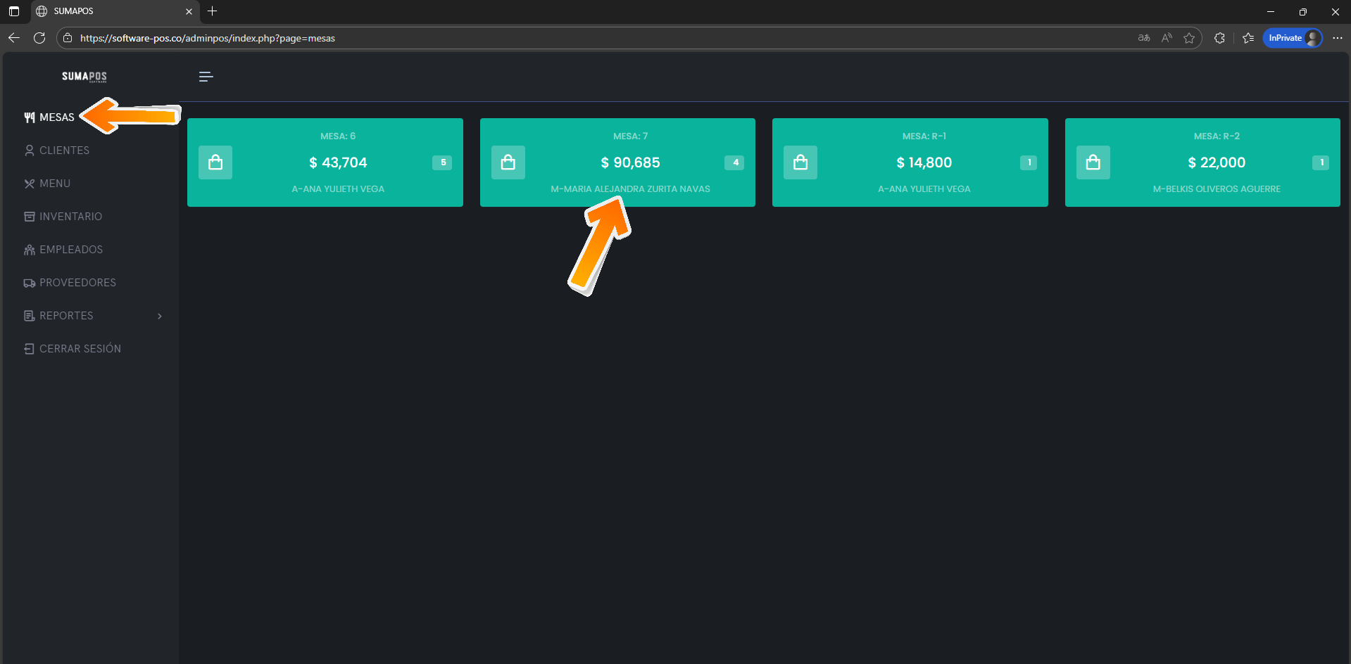The image size is (1351, 664).
Task: Click the shopping bag icon on Mesa 6
Action: 215,162
